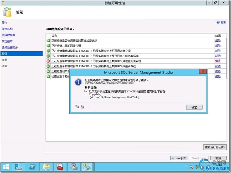Open the 帮助 help link
Screen dimensions: 231x173
click(223, 22)
